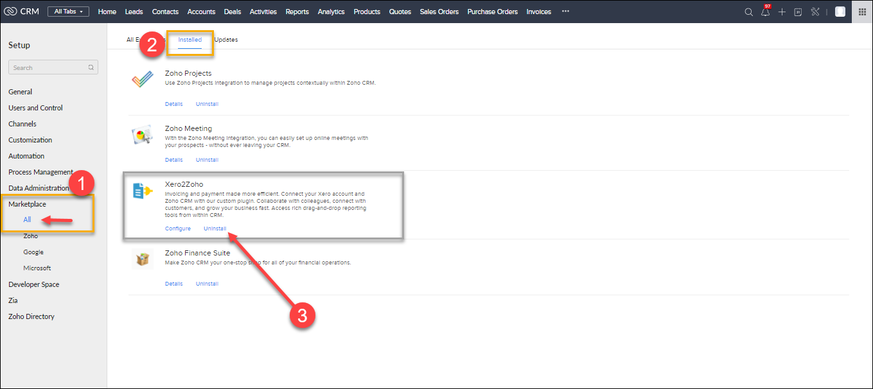This screenshot has height=389, width=873.
Task: Switch to the Updates tab
Action: coord(226,40)
